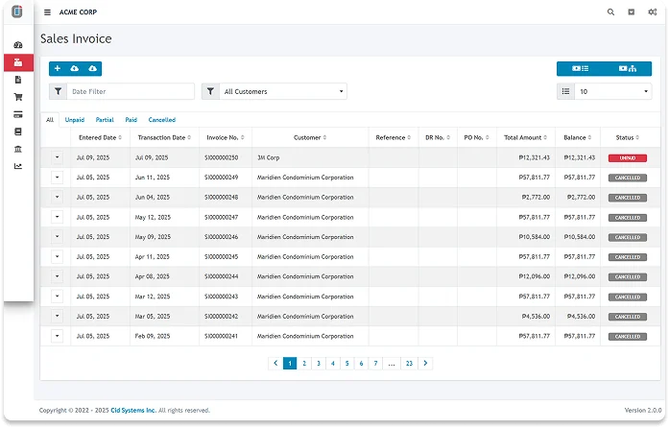
Task: Toggle the hamburger menu beside ACME CORP
Action: click(x=47, y=12)
